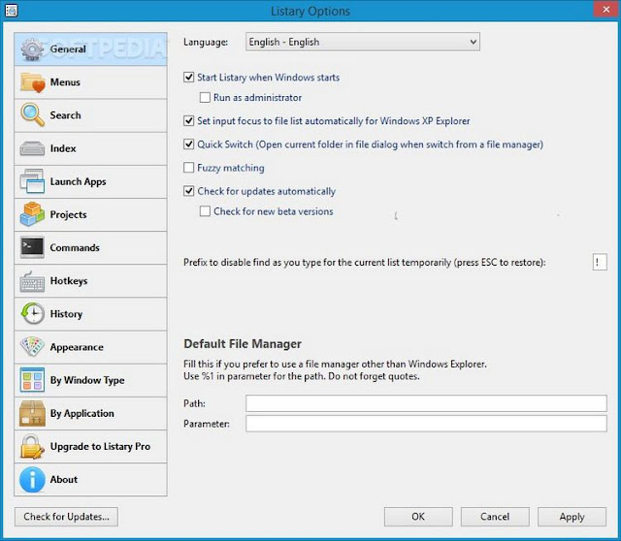Click the Listary app icon in title bar

pos(11,11)
